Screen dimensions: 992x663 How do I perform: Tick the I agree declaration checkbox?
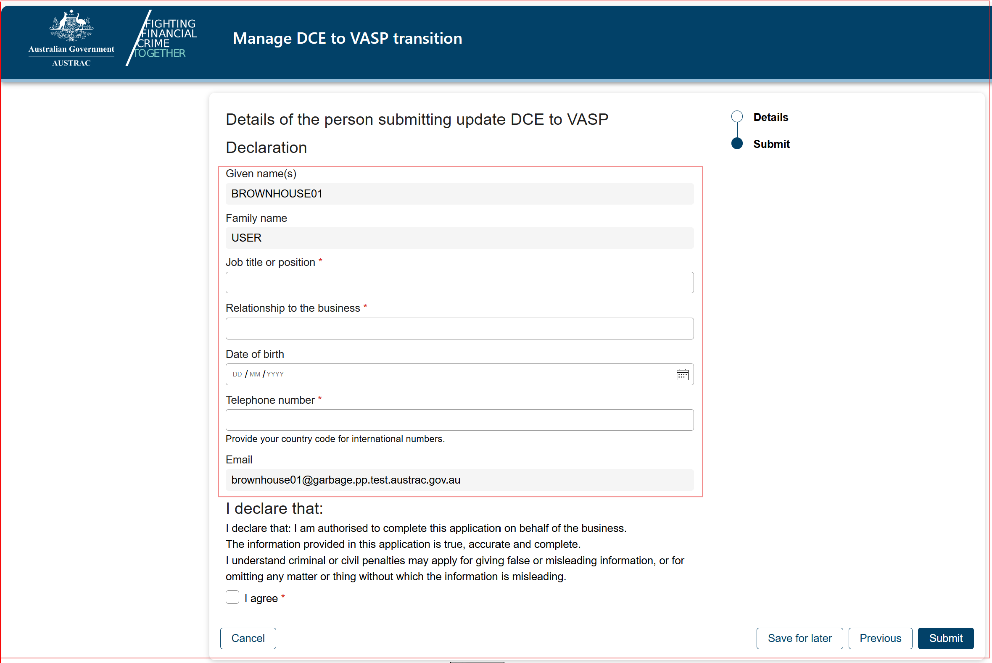click(232, 597)
